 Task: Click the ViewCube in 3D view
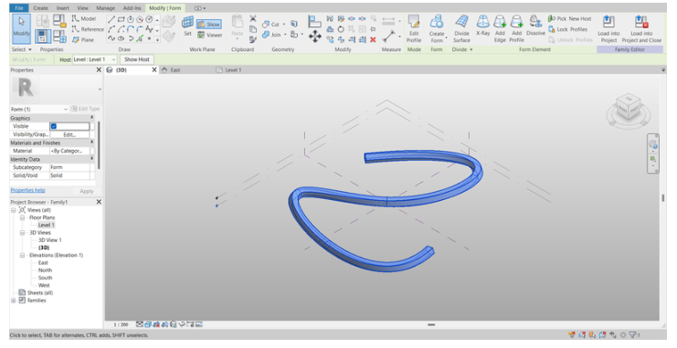pyautogui.click(x=629, y=108)
